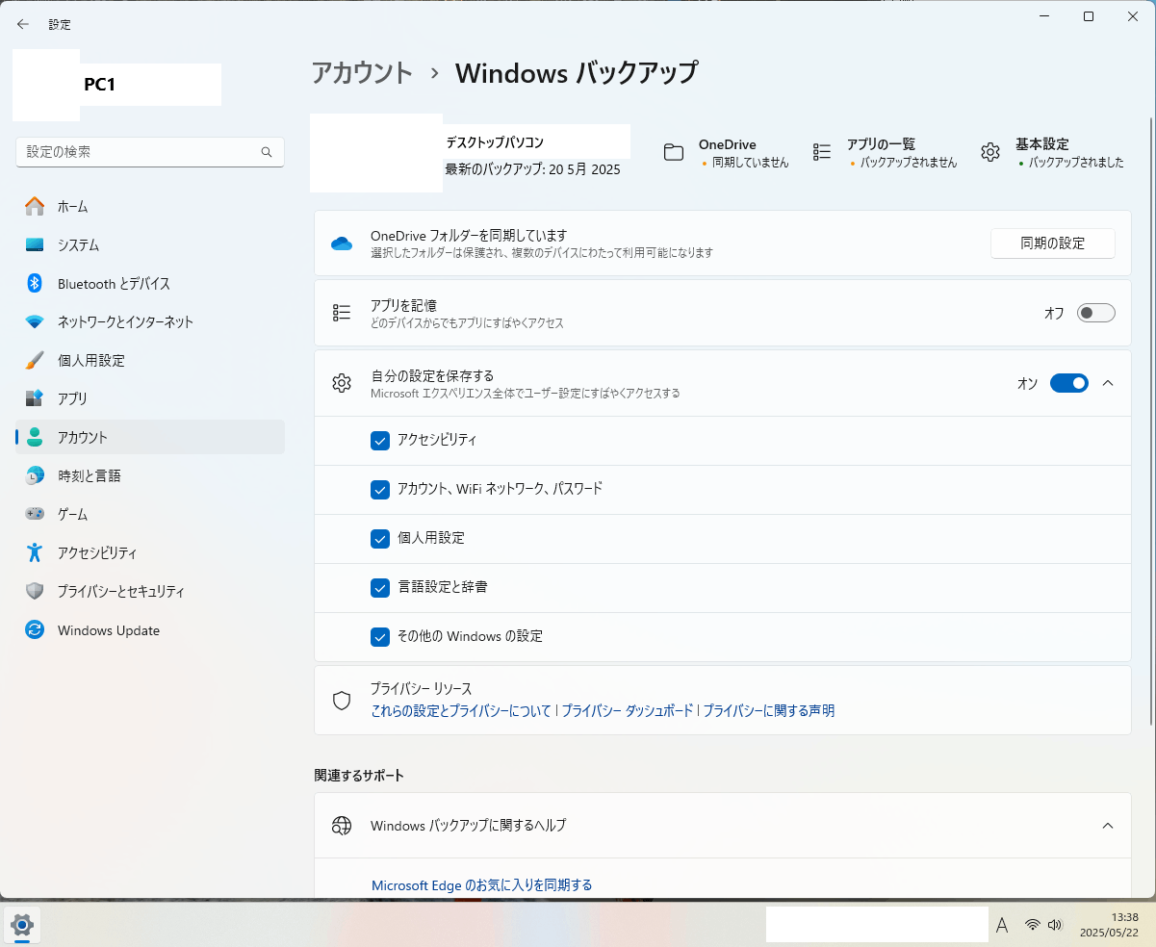Click the blue OneDrive cloud icon

point(342,243)
